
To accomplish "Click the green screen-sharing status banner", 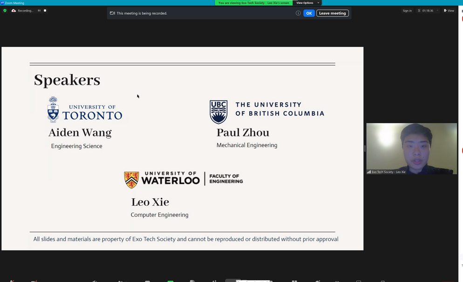I will [254, 3].
